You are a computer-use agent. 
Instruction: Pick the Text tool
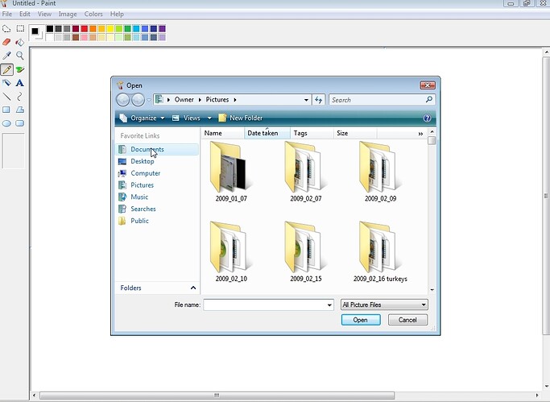[20, 83]
